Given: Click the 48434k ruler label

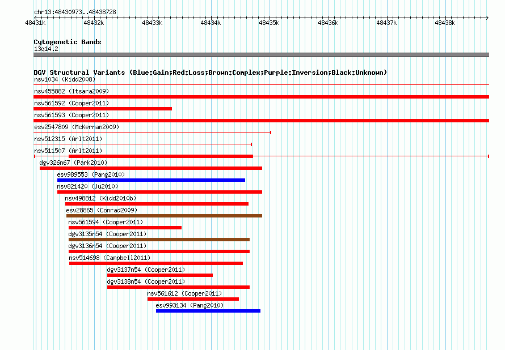Looking at the screenshot, I should tap(211, 23).
